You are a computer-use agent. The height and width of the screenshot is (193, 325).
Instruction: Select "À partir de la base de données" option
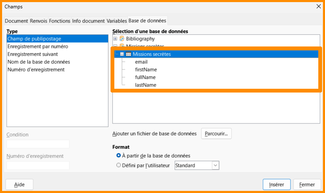click(119, 155)
